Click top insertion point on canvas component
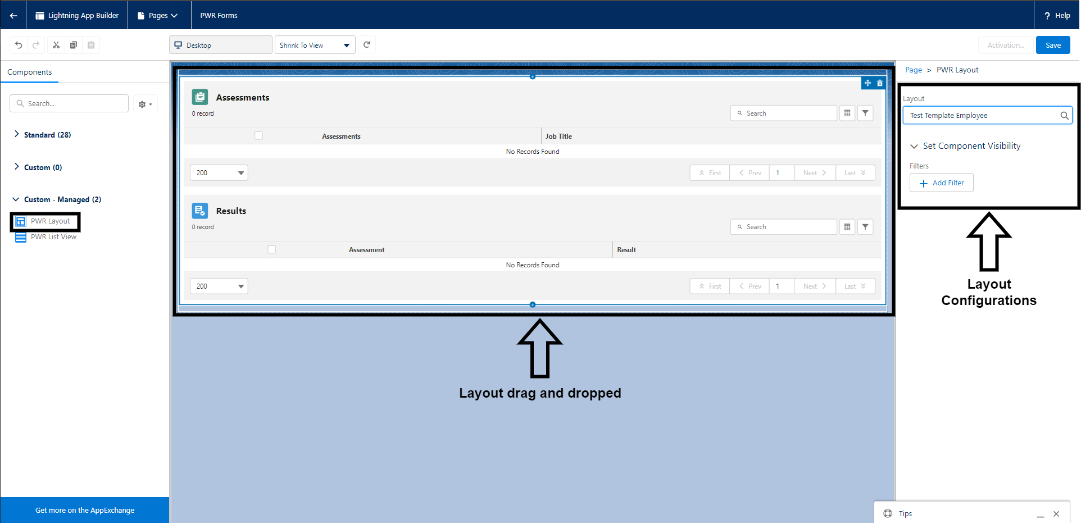The width and height of the screenshot is (1081, 524). point(533,76)
